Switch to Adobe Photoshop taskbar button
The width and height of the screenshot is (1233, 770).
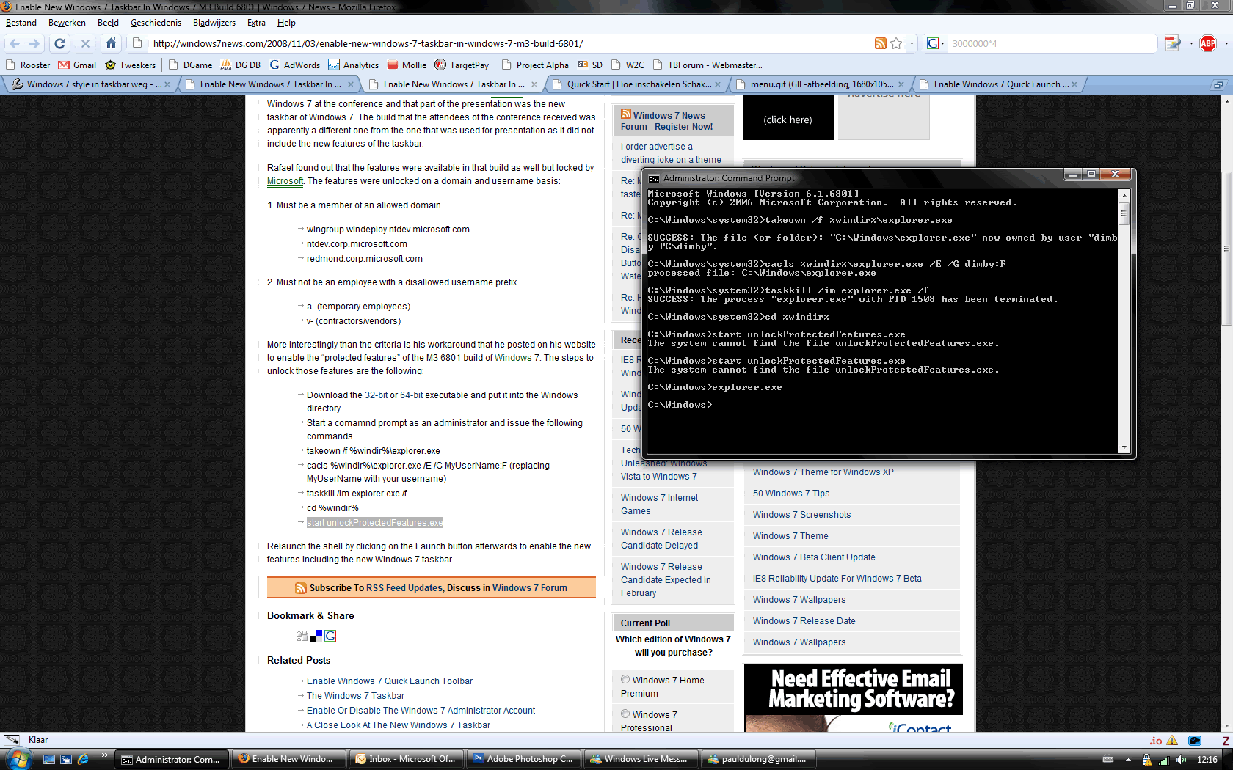tap(525, 759)
